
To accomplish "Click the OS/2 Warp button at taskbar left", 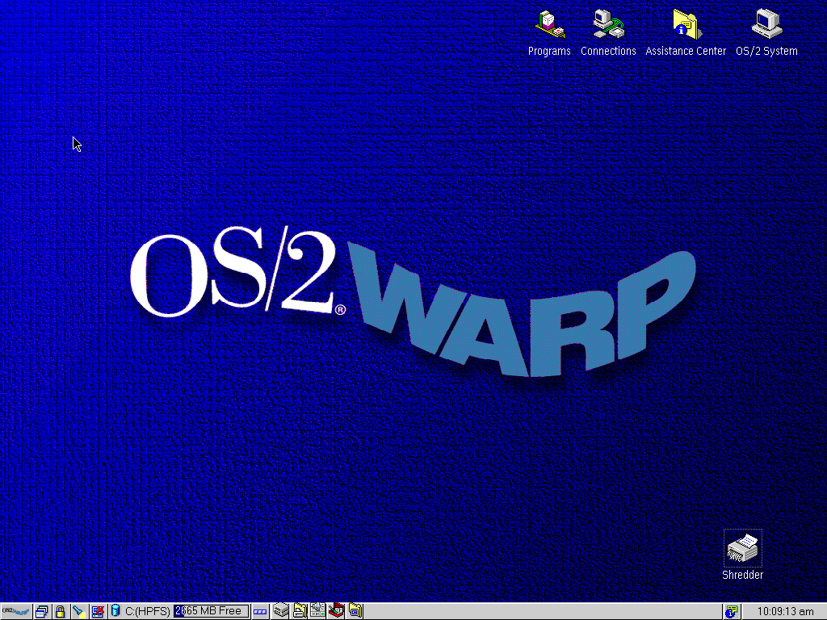I will pos(16,611).
